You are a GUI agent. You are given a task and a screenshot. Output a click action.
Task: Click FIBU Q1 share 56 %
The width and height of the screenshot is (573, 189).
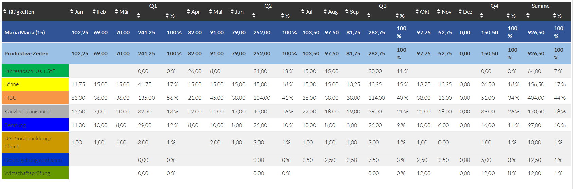click(x=173, y=98)
